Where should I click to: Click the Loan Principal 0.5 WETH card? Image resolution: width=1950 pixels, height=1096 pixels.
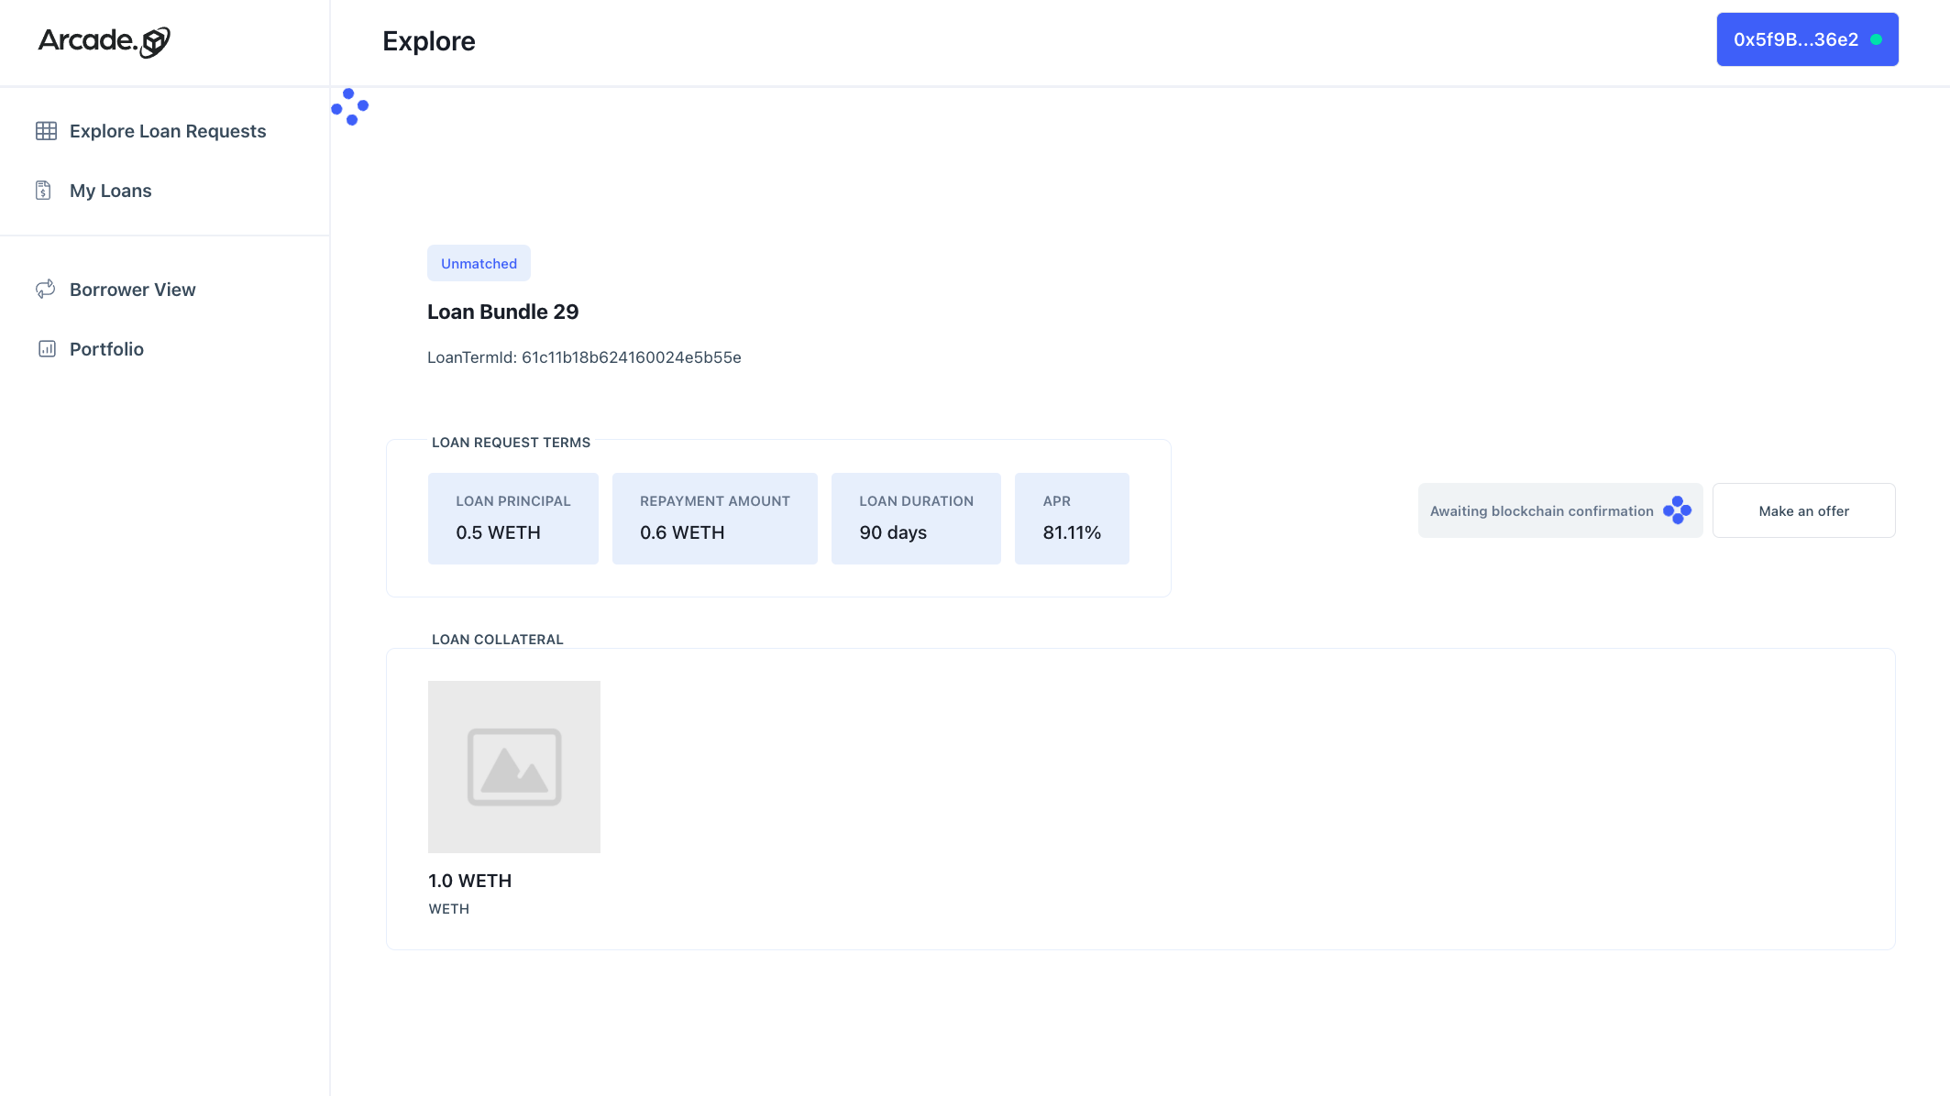[513, 519]
